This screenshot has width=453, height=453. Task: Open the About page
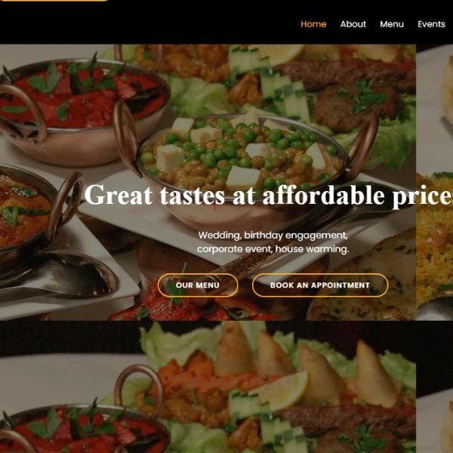click(353, 24)
